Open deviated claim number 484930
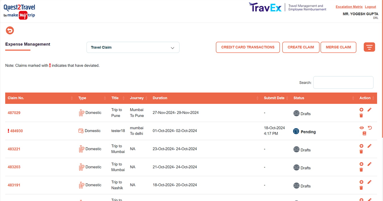Screen dimensions: 383x201 16,131
